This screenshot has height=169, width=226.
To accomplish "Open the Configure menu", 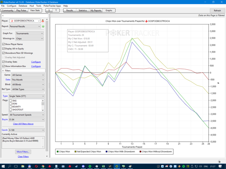I will tap(12, 6).
